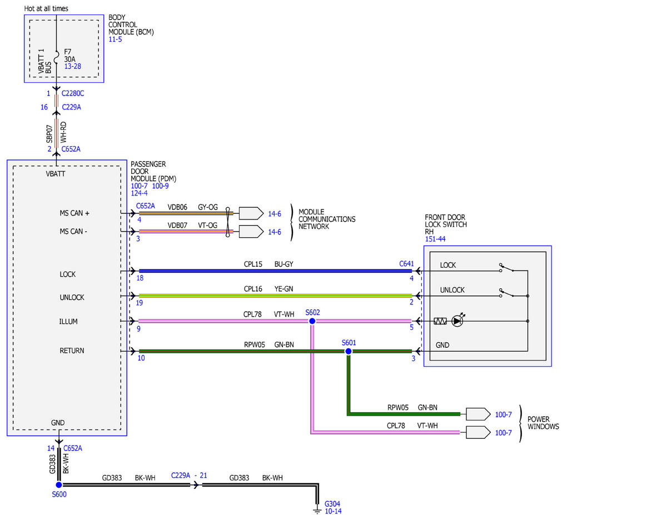Click the C2280C connector label

pos(73,93)
